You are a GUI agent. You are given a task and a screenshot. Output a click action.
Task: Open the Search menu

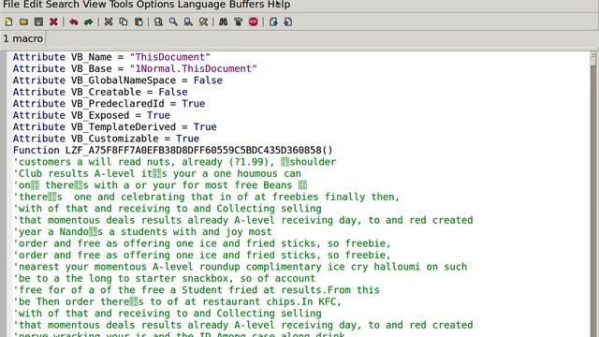pos(63,5)
